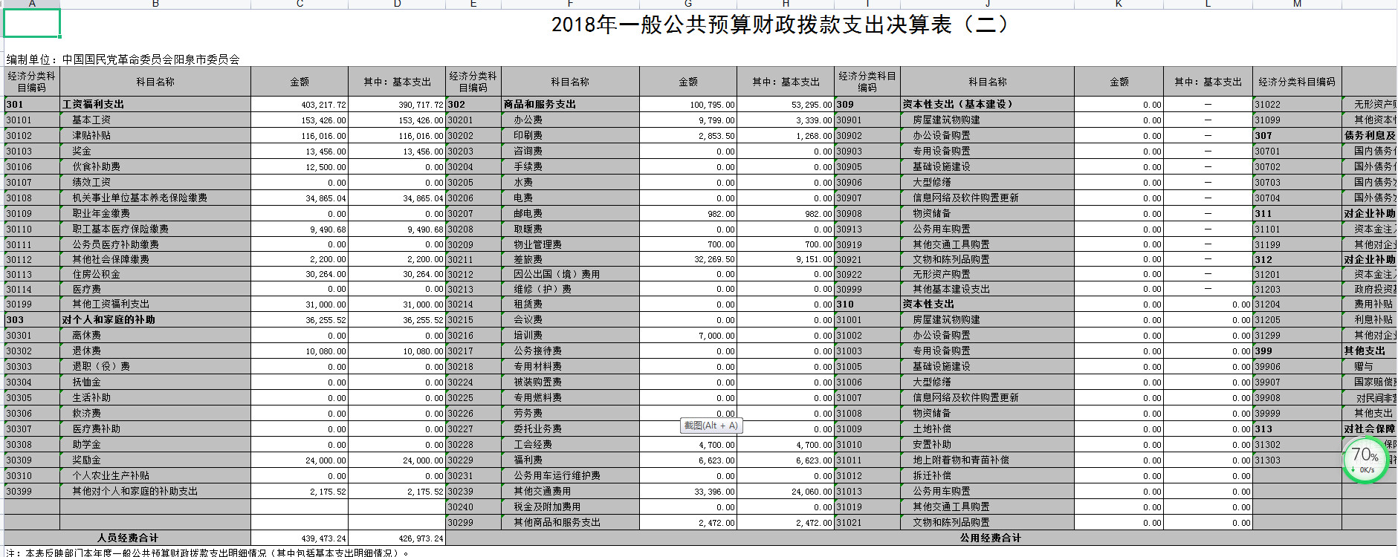Select code 30901 cell
Image resolution: width=1398 pixels, height=557 pixels.
[x=867, y=120]
